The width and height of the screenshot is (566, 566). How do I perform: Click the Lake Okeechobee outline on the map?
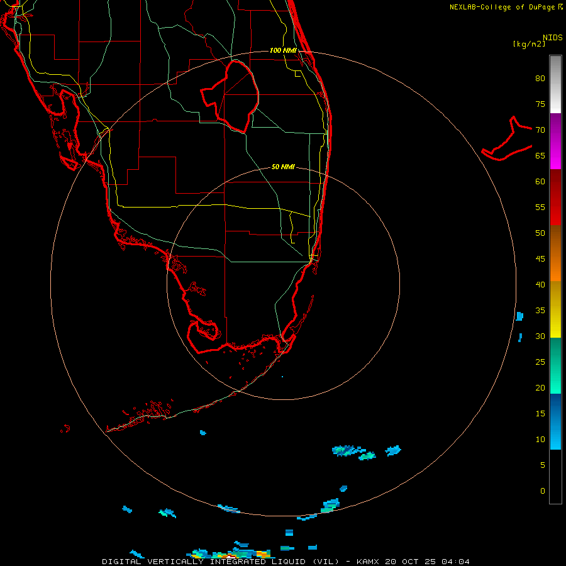coord(230,96)
